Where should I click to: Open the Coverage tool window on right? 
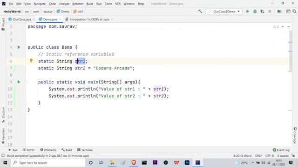point(295,135)
